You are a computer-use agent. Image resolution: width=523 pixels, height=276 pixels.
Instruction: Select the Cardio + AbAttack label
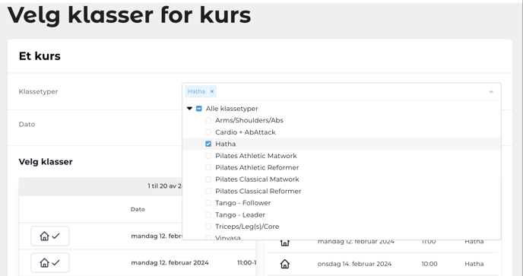tap(245, 132)
